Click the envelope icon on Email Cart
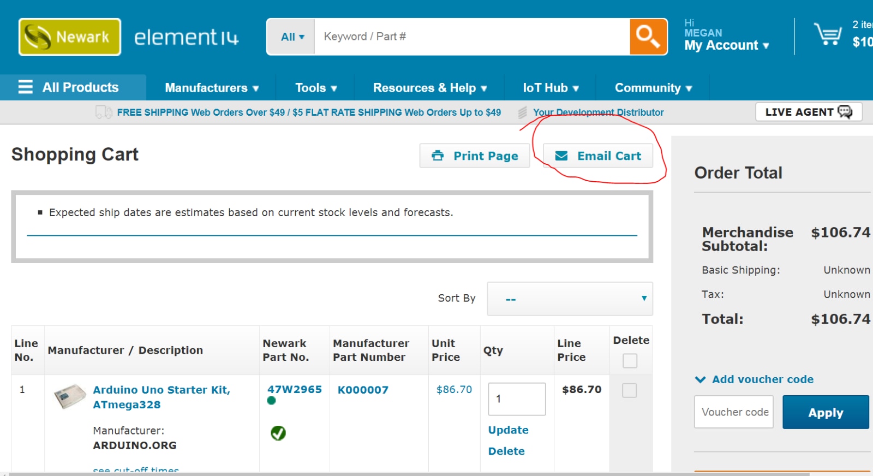This screenshot has width=873, height=476. click(x=561, y=156)
